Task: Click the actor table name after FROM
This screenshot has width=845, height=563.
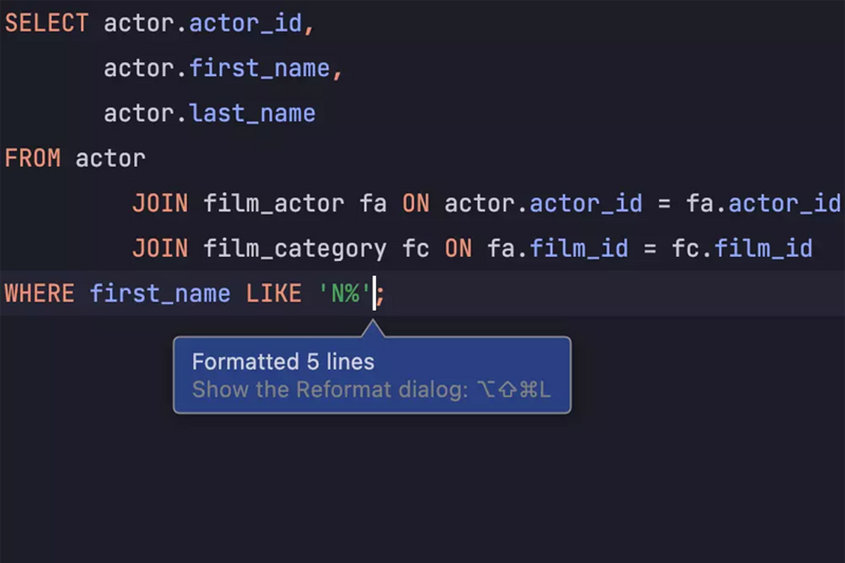Action: (111, 158)
